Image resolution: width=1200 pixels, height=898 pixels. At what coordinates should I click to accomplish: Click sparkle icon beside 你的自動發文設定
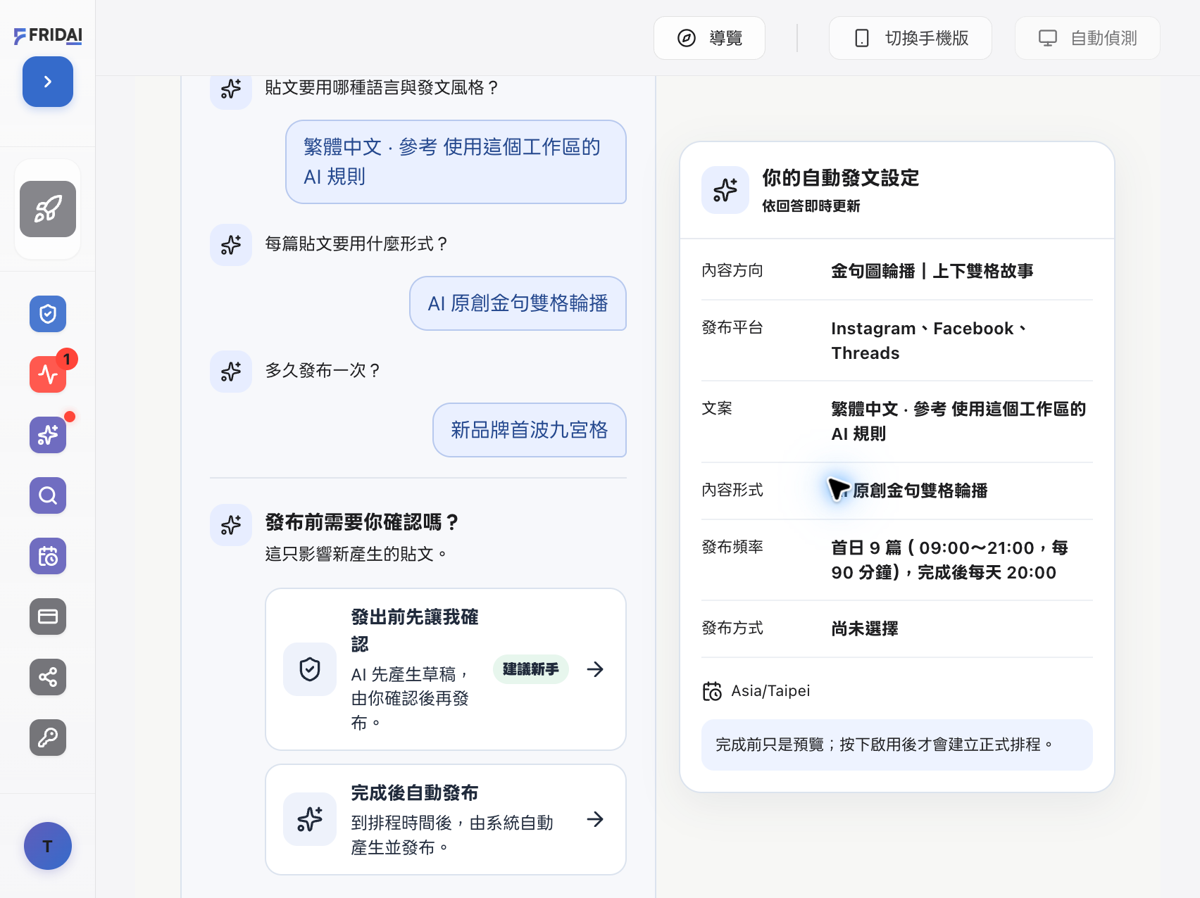click(x=725, y=190)
